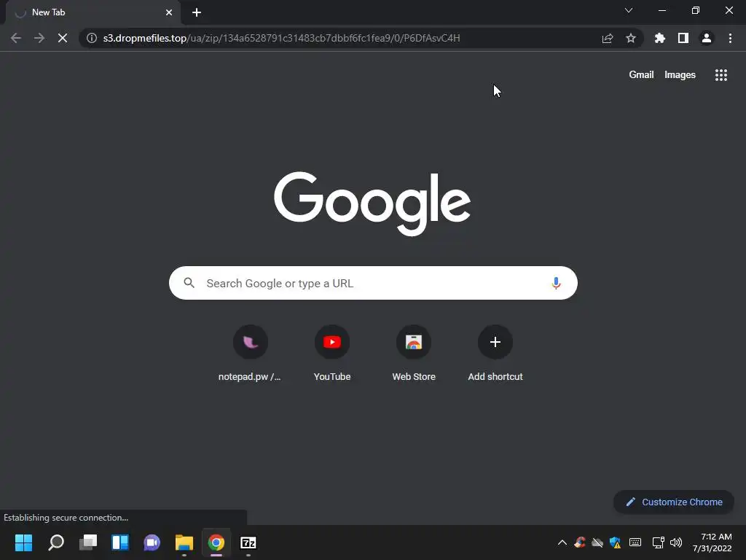Open Gmail link
The width and height of the screenshot is (746, 560).
click(x=641, y=75)
